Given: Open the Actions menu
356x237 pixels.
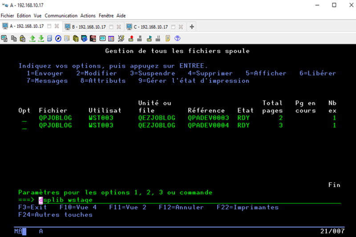Looking at the screenshot, I should 88,16.
